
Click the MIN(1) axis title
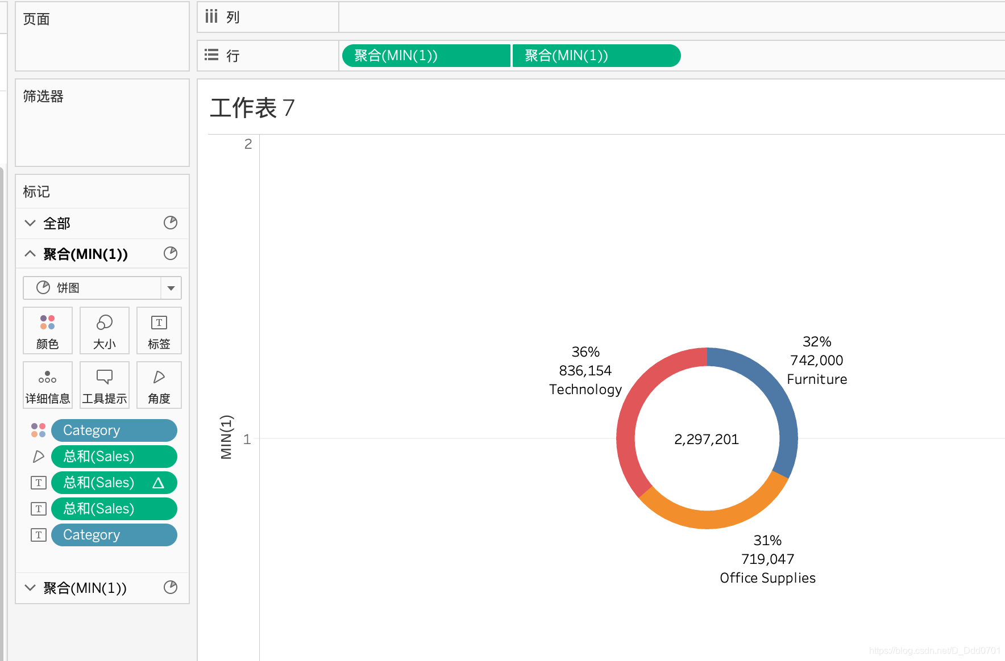click(226, 437)
